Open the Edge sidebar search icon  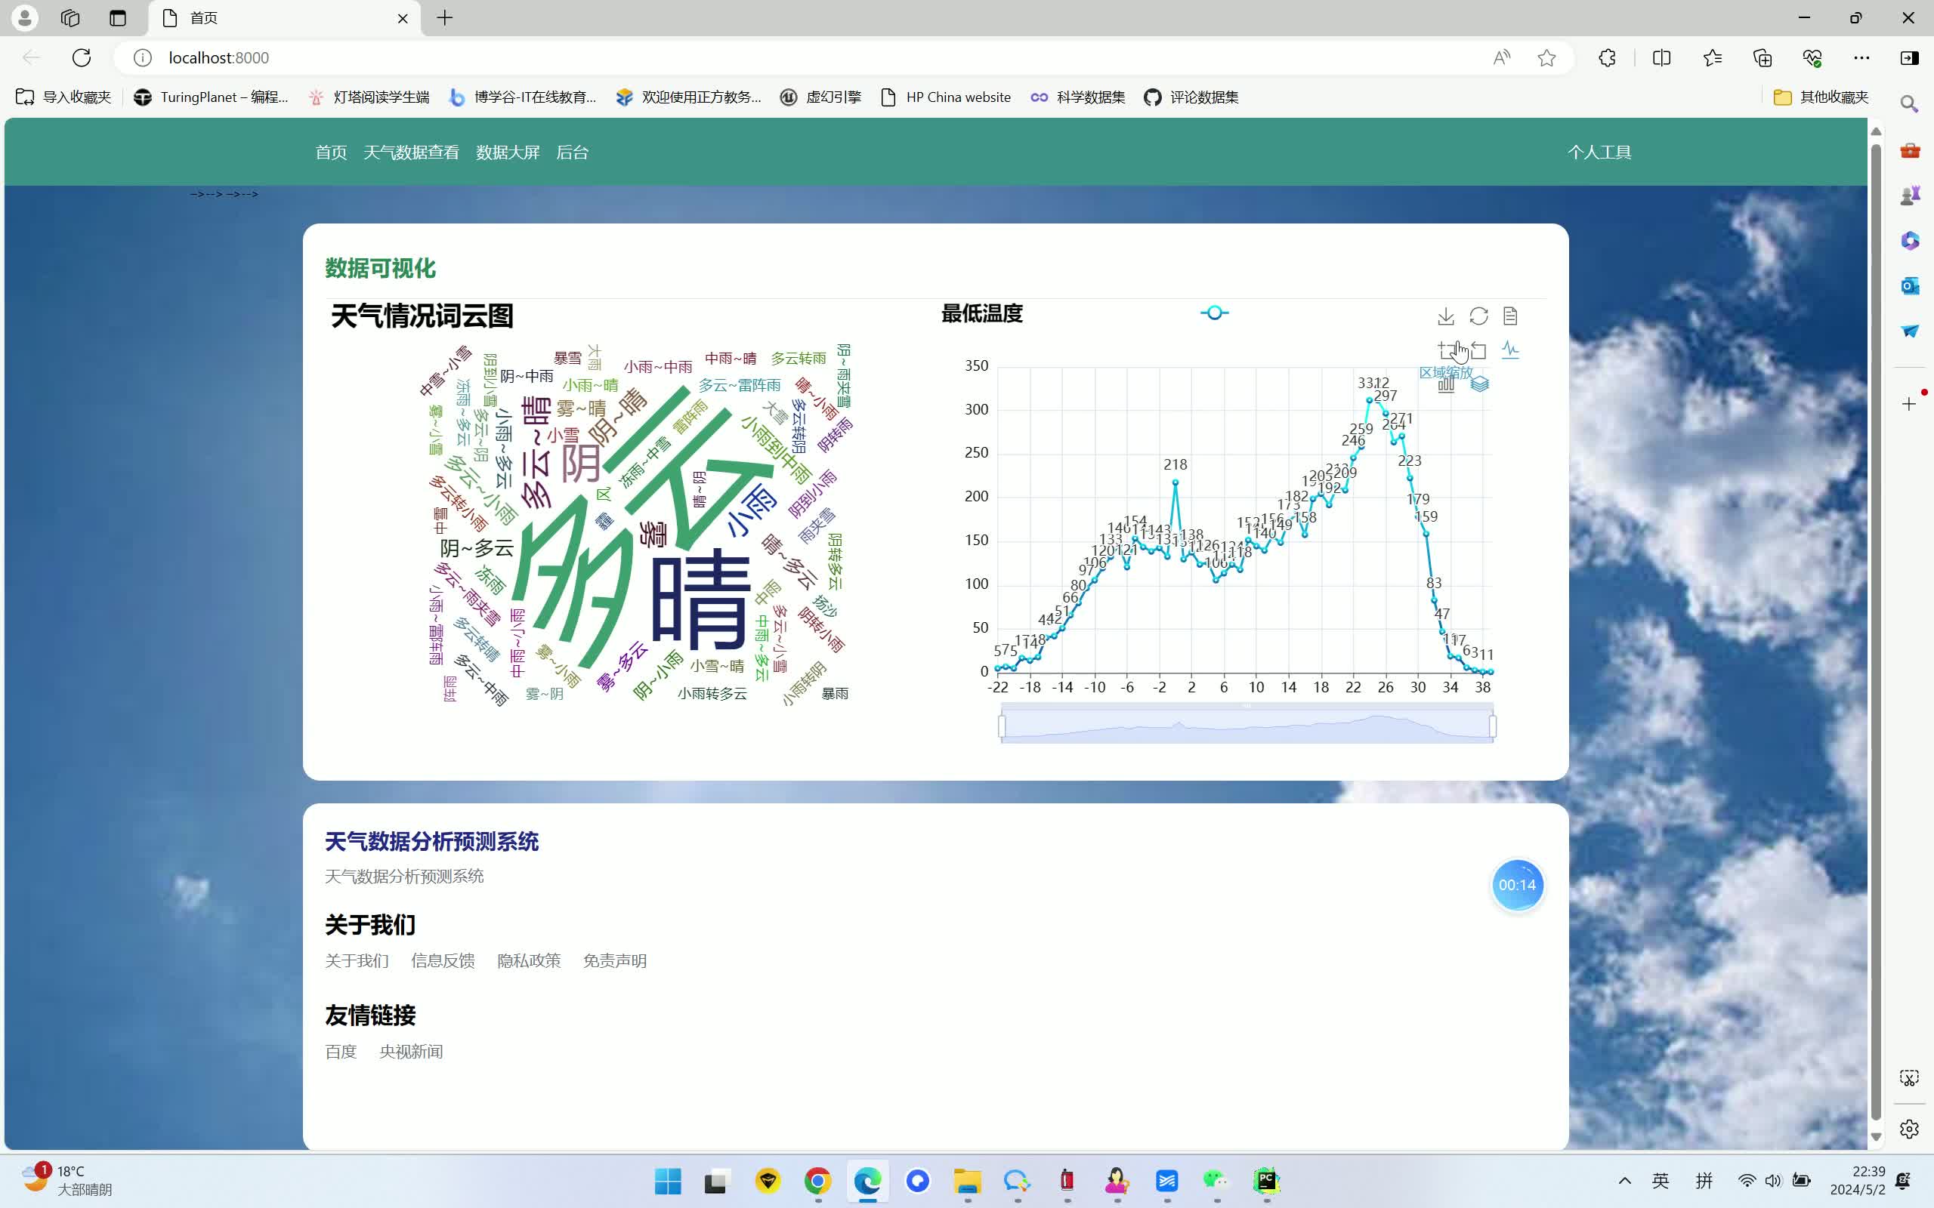point(1909,104)
